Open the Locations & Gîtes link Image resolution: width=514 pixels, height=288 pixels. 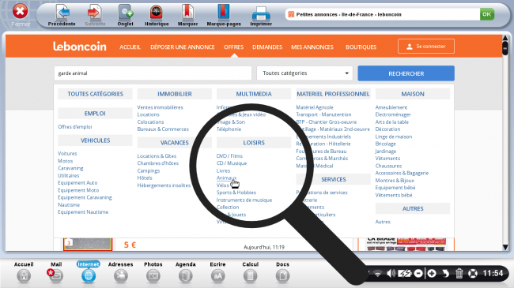click(x=157, y=156)
